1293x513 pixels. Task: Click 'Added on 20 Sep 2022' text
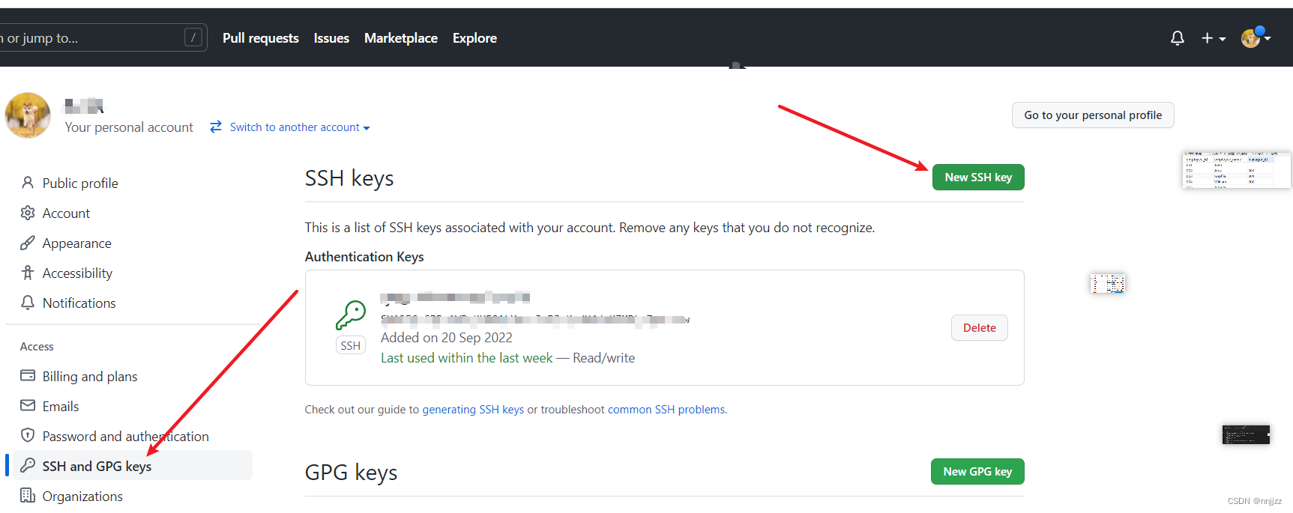(x=447, y=338)
